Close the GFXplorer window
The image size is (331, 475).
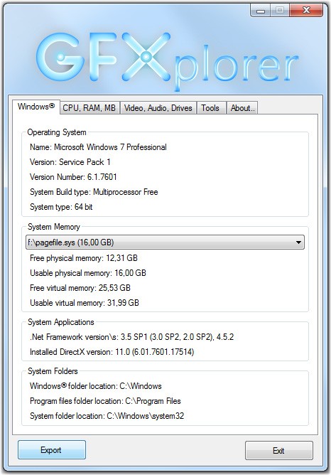pos(306,11)
